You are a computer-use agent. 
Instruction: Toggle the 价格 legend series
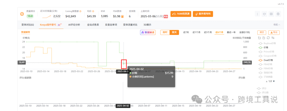pos(263,48)
